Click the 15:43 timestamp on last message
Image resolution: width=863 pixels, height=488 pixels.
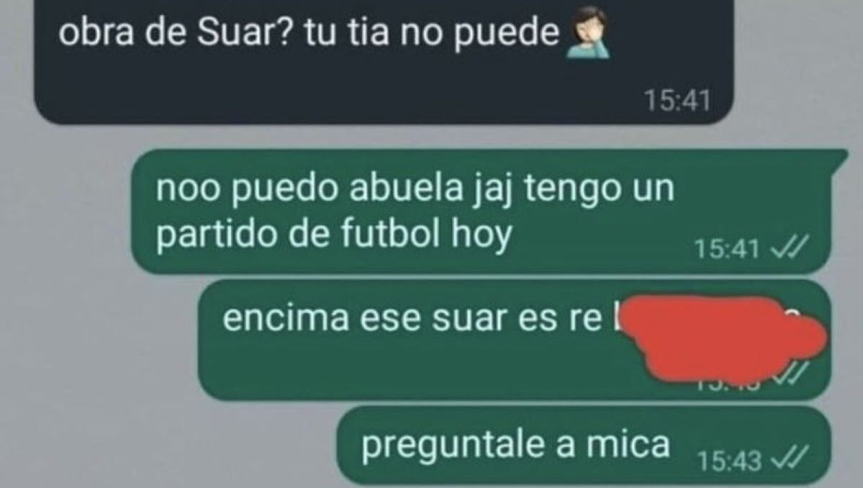[x=729, y=461]
